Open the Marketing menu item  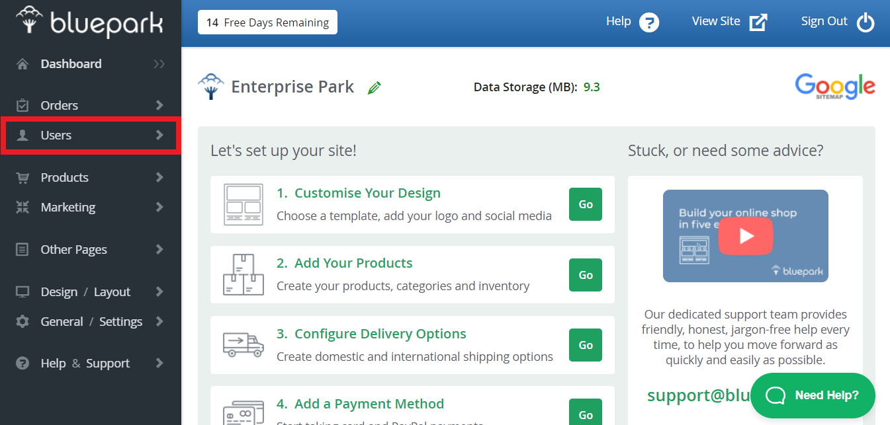point(67,207)
